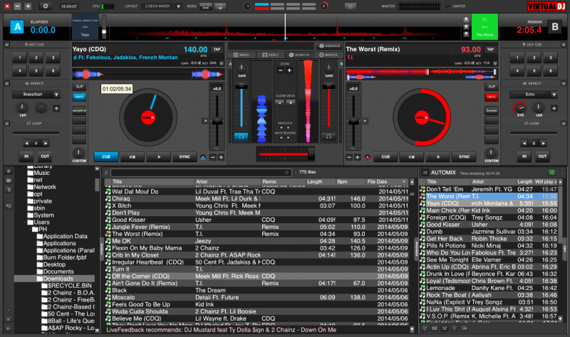This screenshot has height=337, width=570.
Task: Select the Downloads folder in the tree
Action: coord(58,278)
